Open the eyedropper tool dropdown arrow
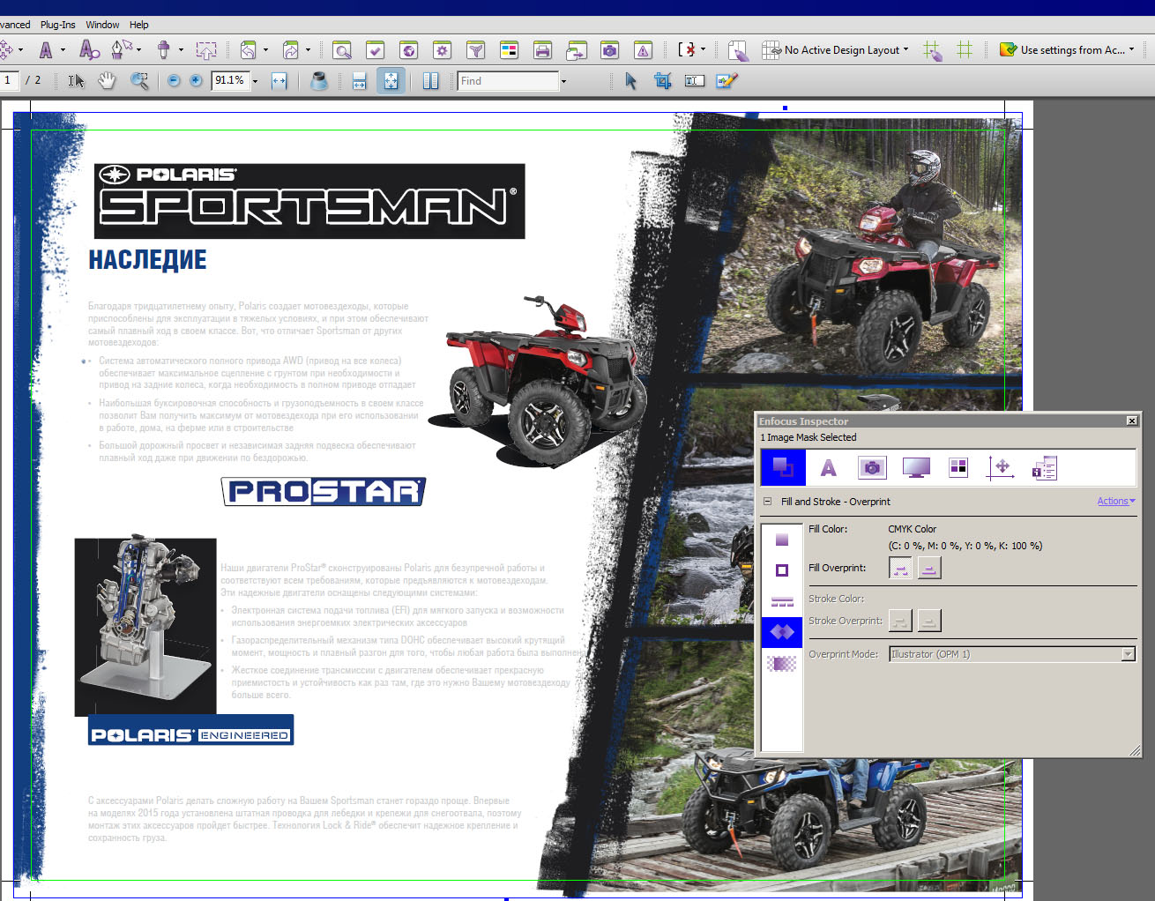The height and width of the screenshot is (901, 1155). tap(181, 50)
